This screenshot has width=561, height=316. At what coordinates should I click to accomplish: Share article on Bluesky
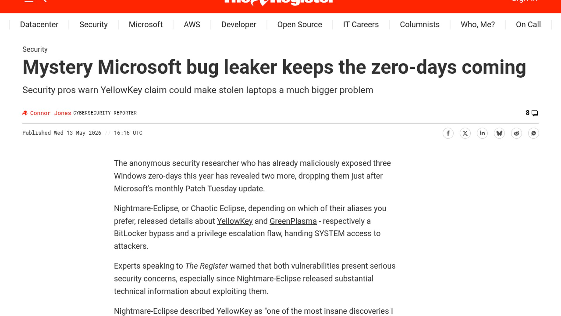[x=499, y=133]
